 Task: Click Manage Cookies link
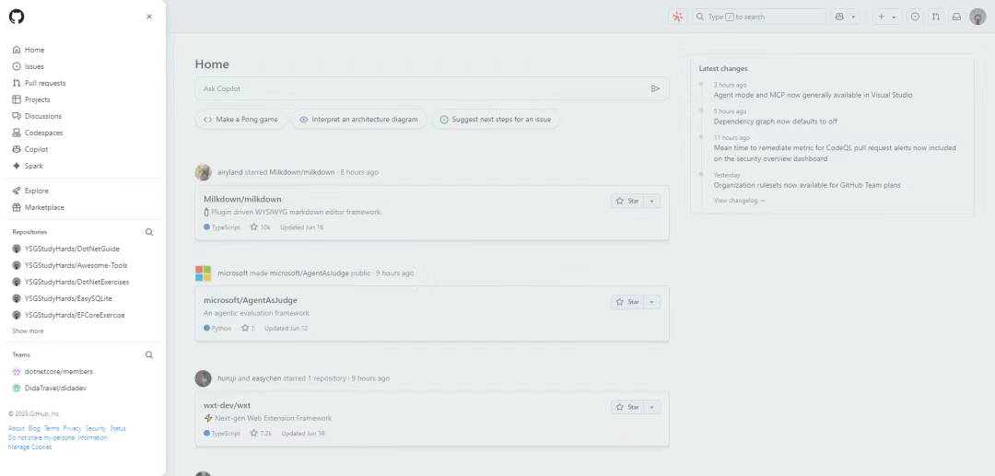29,447
